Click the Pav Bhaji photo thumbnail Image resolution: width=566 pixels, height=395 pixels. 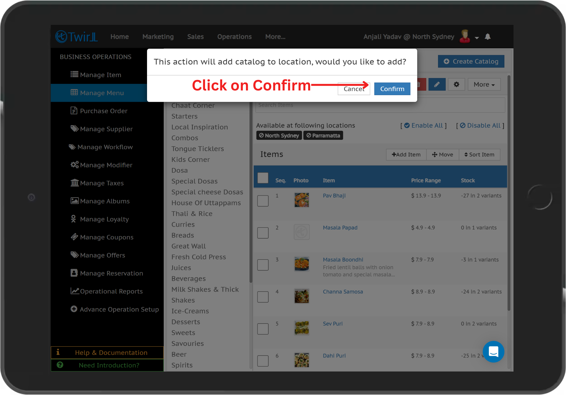(x=302, y=200)
